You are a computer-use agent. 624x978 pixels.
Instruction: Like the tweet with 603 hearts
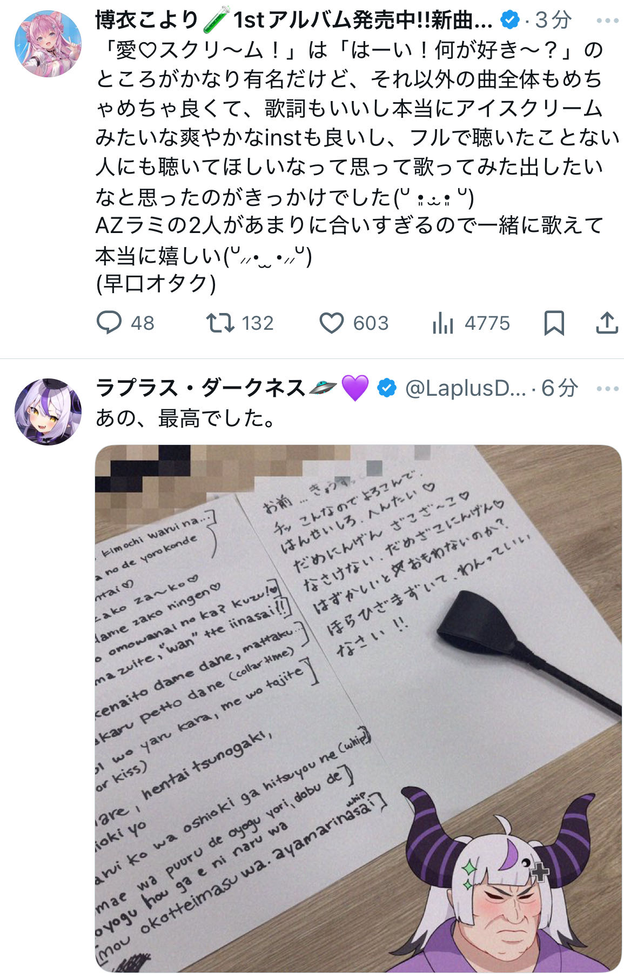[x=331, y=323]
